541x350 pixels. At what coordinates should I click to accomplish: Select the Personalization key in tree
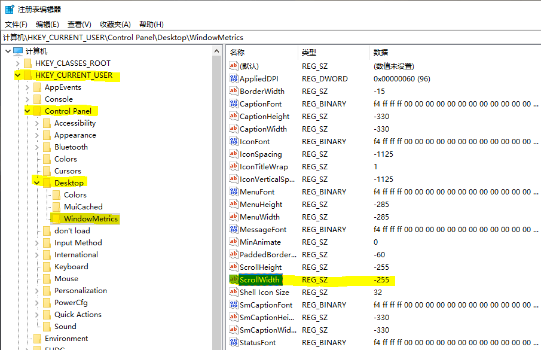[80, 291]
